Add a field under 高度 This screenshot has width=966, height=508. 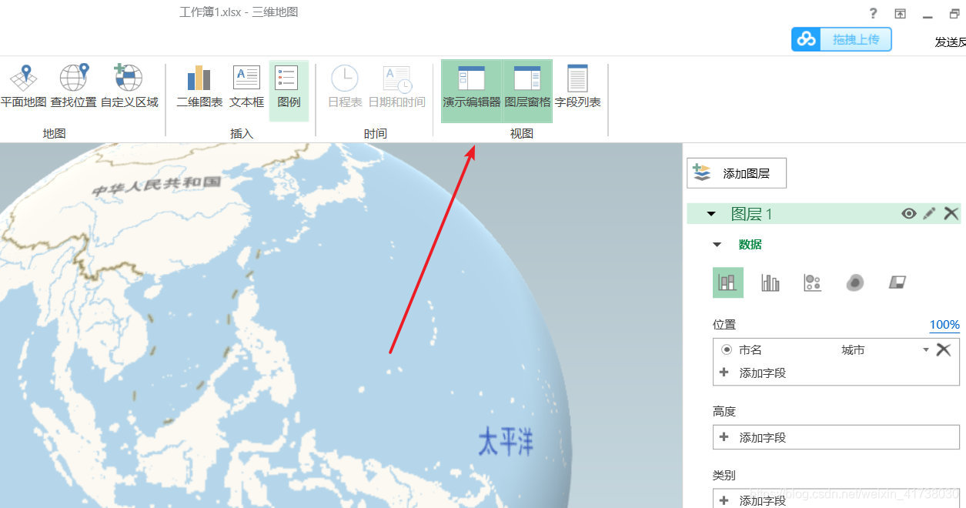[836, 437]
